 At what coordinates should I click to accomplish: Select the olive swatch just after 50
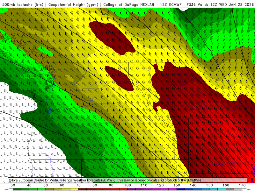point(50,189)
